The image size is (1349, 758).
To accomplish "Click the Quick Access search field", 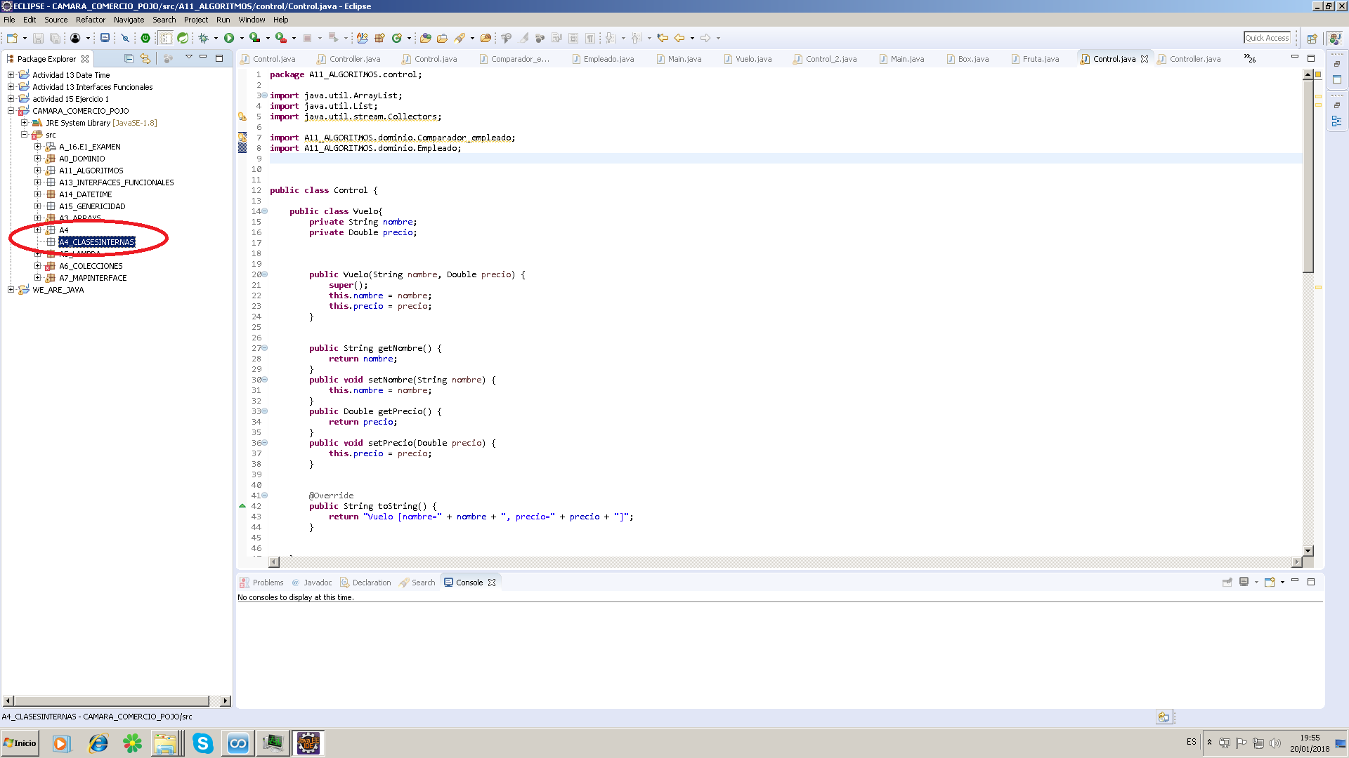I will point(1267,38).
